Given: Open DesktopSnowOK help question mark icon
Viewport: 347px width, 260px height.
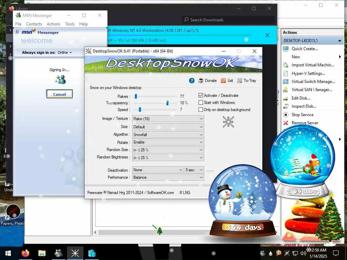Looking at the screenshot, I should [192, 81].
